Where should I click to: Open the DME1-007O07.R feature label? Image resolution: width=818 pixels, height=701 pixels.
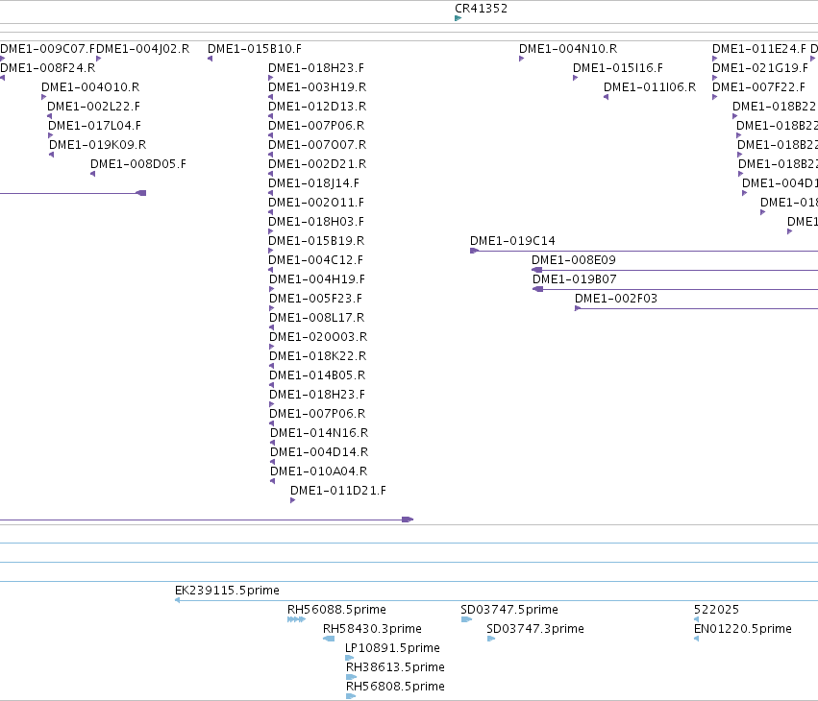(x=317, y=145)
